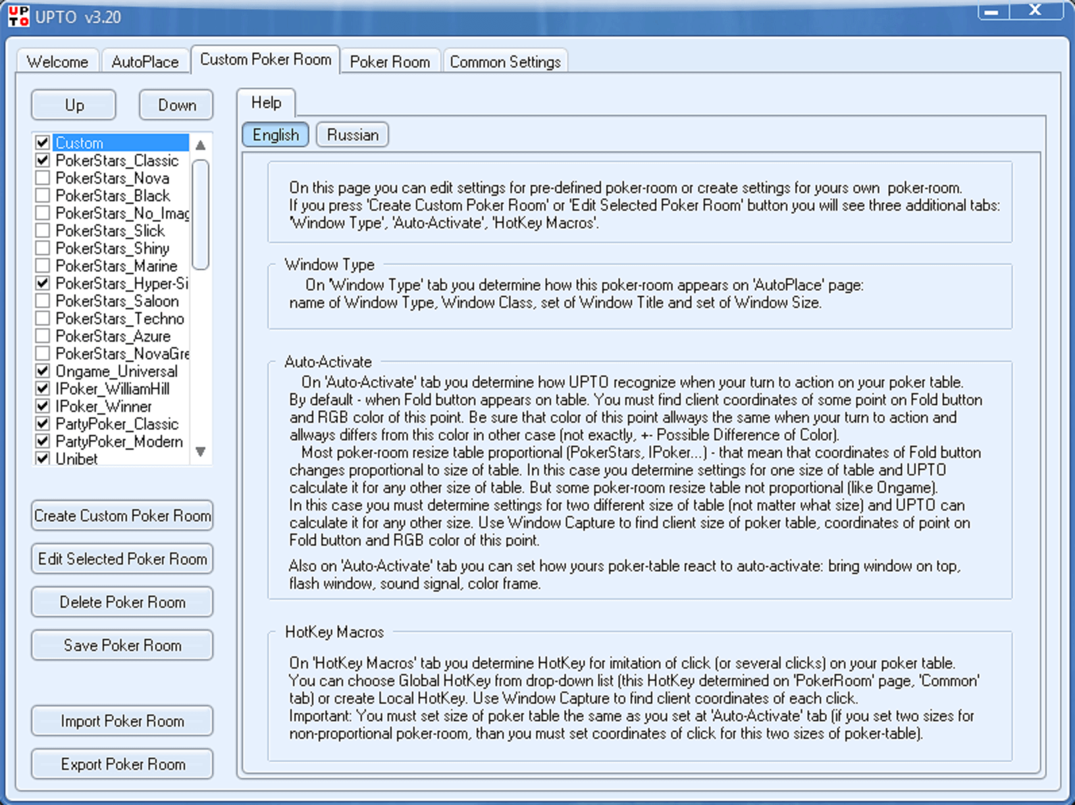Open the Welcome tab
Viewport: 1075px width, 805px height.
point(57,61)
